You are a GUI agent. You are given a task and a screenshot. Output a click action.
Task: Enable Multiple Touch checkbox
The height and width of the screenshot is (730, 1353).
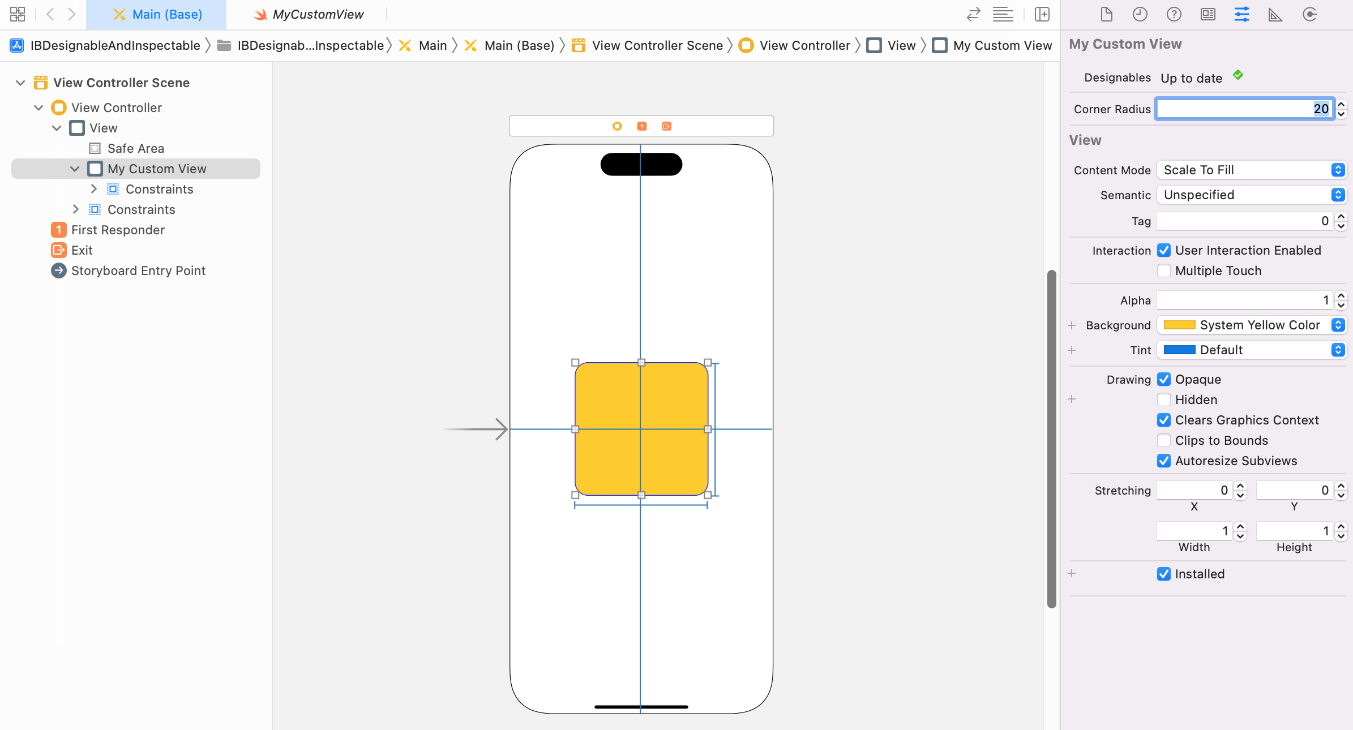coord(1164,270)
